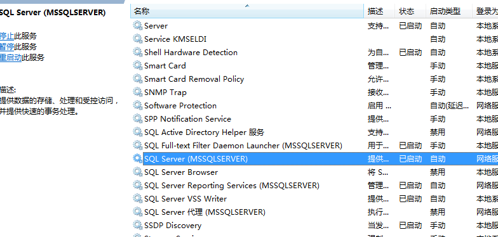
Task: Click the gear icon beside SQL Server Browser
Action: pos(137,172)
